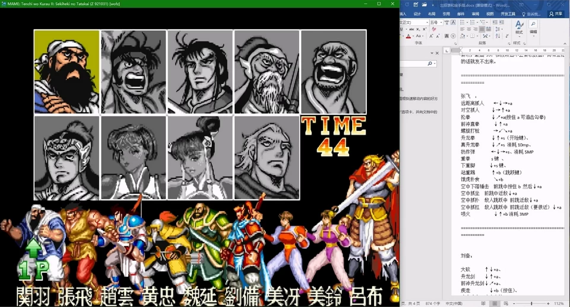570x307 pixels.
Task: Close the navigation pane
Action: 438,53
